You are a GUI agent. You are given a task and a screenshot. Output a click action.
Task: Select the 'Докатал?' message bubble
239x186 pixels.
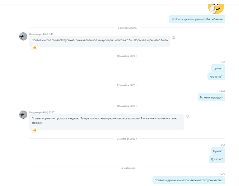[216, 159]
